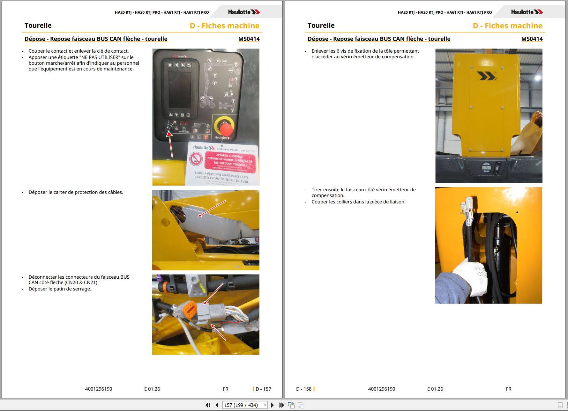568x411 pixels.
Task: Go to the first page
Action: (x=208, y=405)
